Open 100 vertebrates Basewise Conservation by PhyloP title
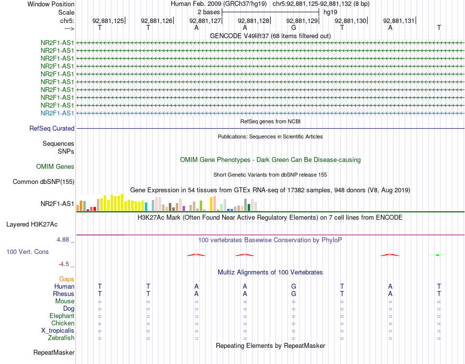Viewport: 465px width, 364px height. [270, 240]
